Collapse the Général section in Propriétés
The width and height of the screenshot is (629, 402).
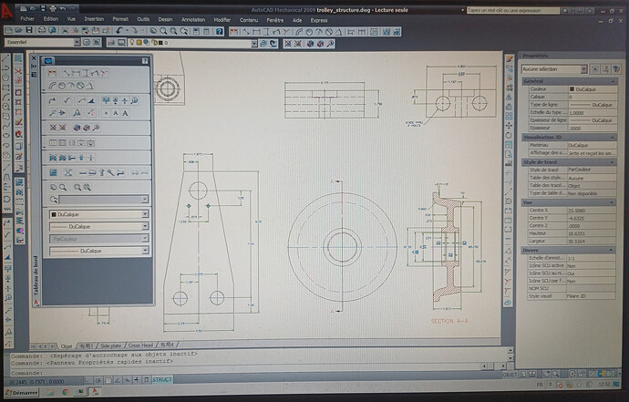coord(613,81)
